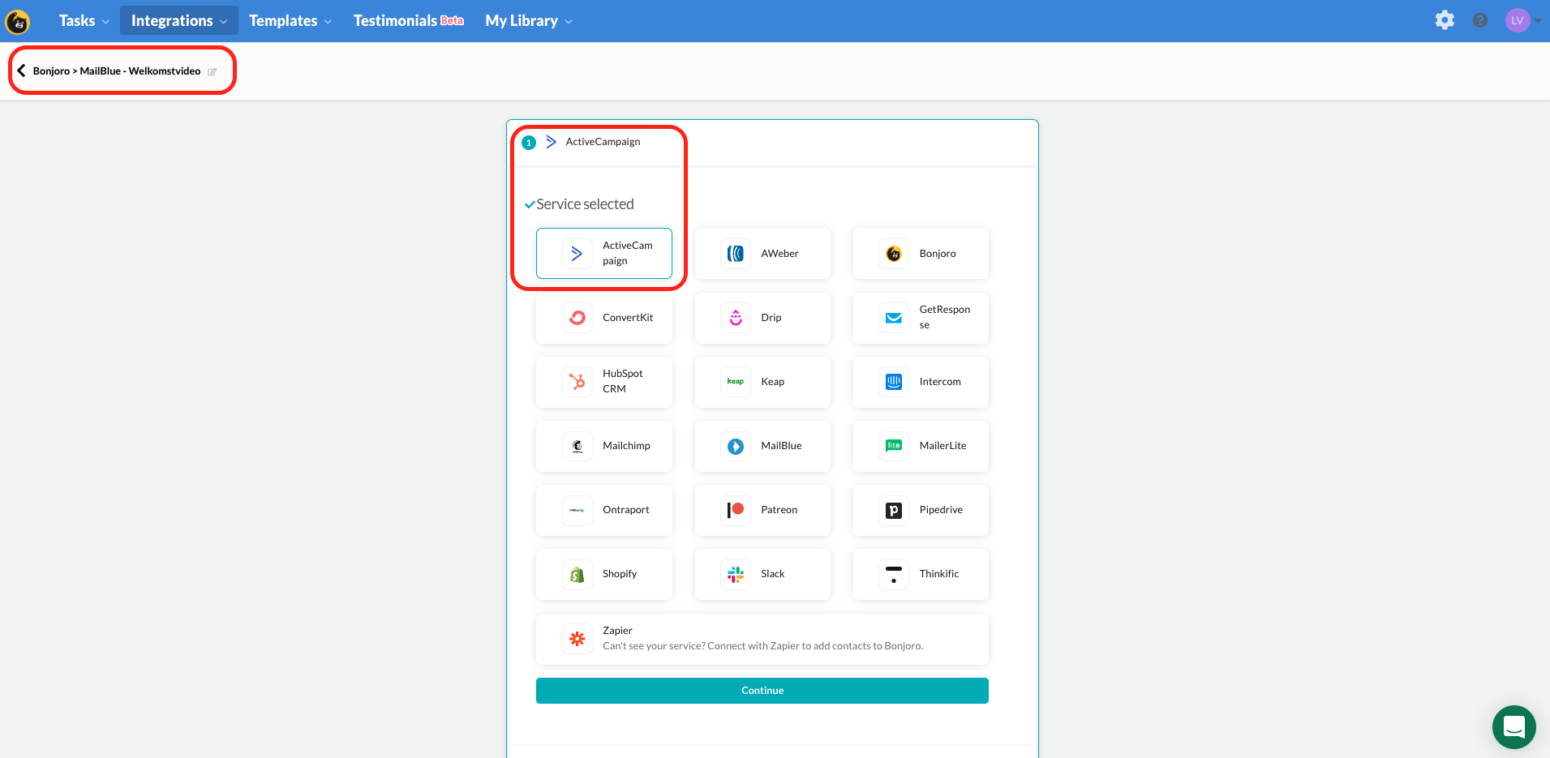Open the LV user avatar menu
Image resolution: width=1550 pixels, height=758 pixels.
click(1518, 20)
